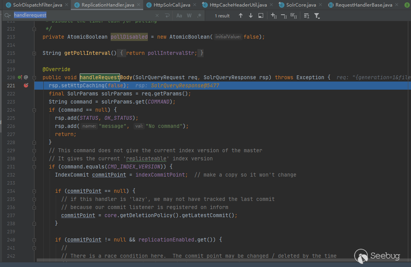Expand folded getPollInterval method on line 215
The width and height of the screenshot is (411, 267).
coord(34,53)
